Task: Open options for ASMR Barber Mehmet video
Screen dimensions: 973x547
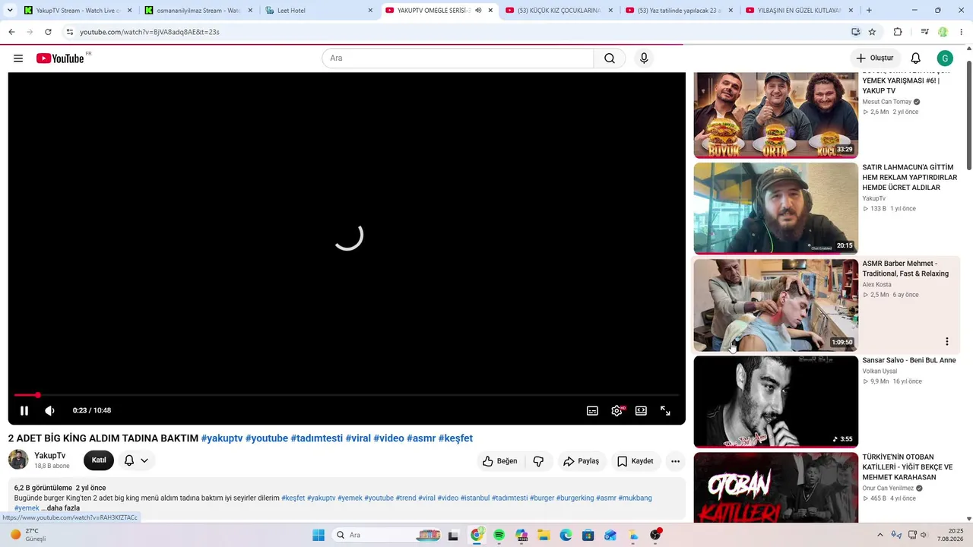Action: click(946, 342)
